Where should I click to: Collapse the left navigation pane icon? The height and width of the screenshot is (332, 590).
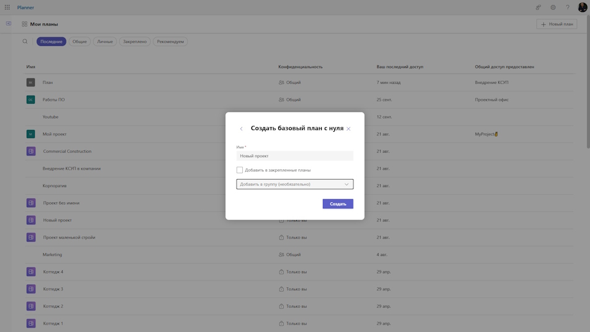pos(9,24)
